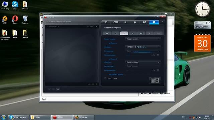
Task: Click the taskbar date and time
Action: click(207, 117)
